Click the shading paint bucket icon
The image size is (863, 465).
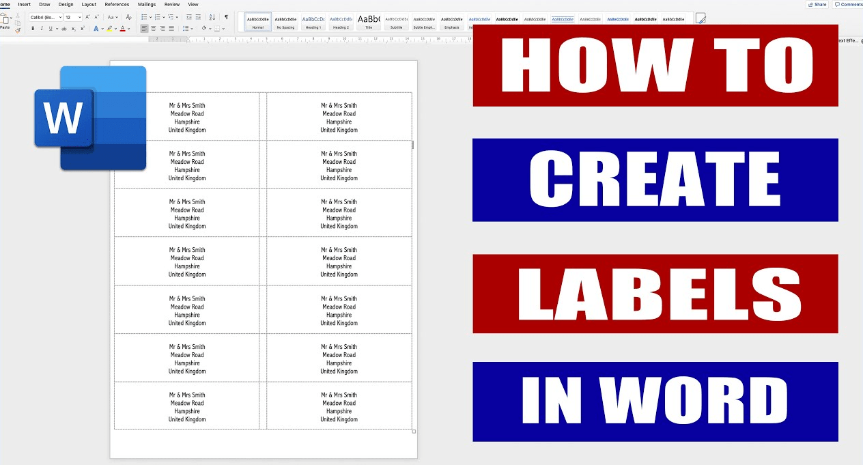point(203,29)
